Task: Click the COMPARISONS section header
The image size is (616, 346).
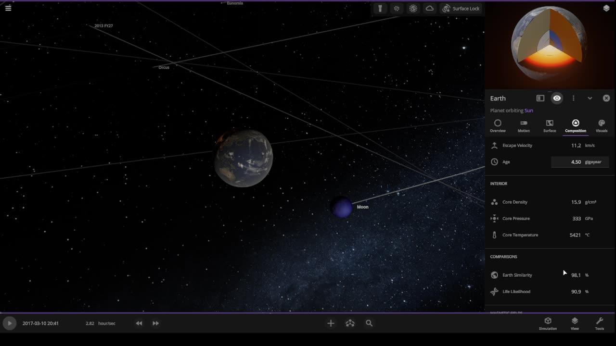Action: pyautogui.click(x=503, y=257)
